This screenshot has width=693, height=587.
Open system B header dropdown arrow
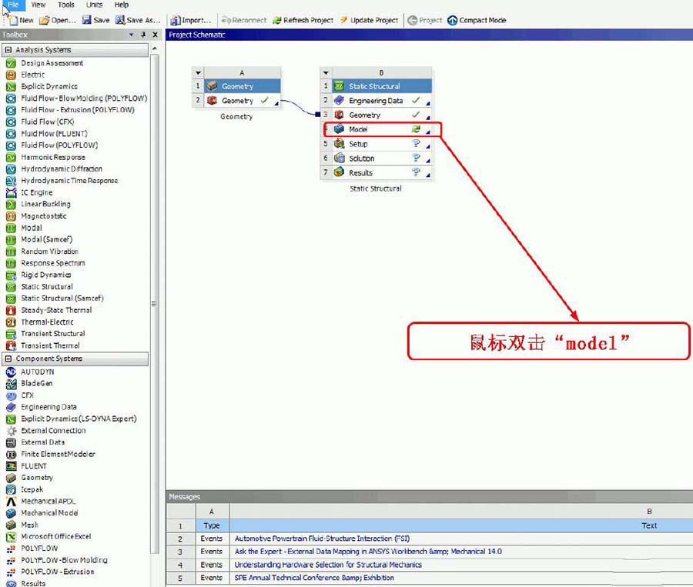pyautogui.click(x=326, y=73)
